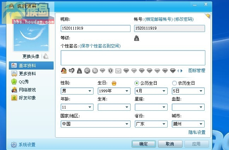Viewport: 229px width, 150px height.
Task: Close the 我的资料 window
Action: [206, 4]
